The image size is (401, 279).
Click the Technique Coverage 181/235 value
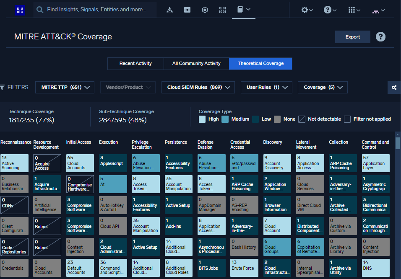31,120
